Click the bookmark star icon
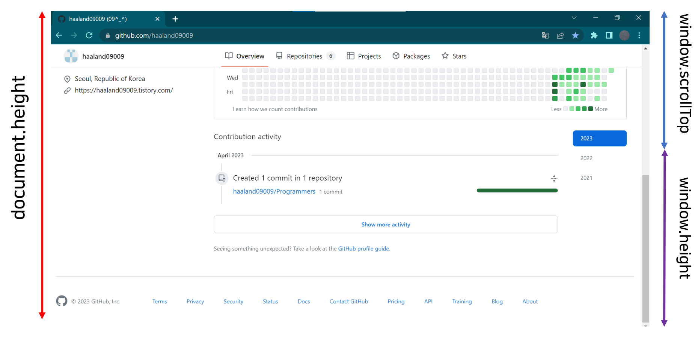Viewport: 695px width, 339px height. [575, 35]
